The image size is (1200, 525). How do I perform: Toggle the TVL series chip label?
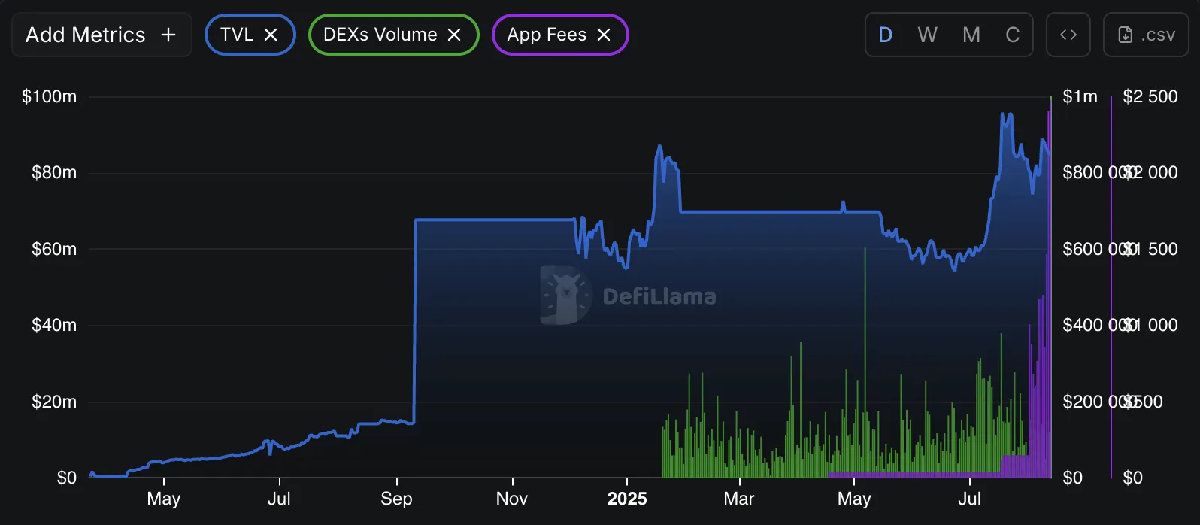(237, 35)
